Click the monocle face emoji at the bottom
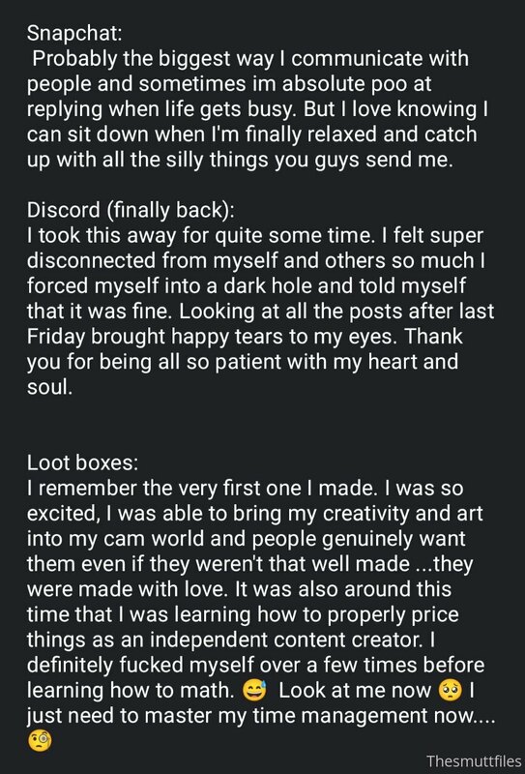 [39, 741]
